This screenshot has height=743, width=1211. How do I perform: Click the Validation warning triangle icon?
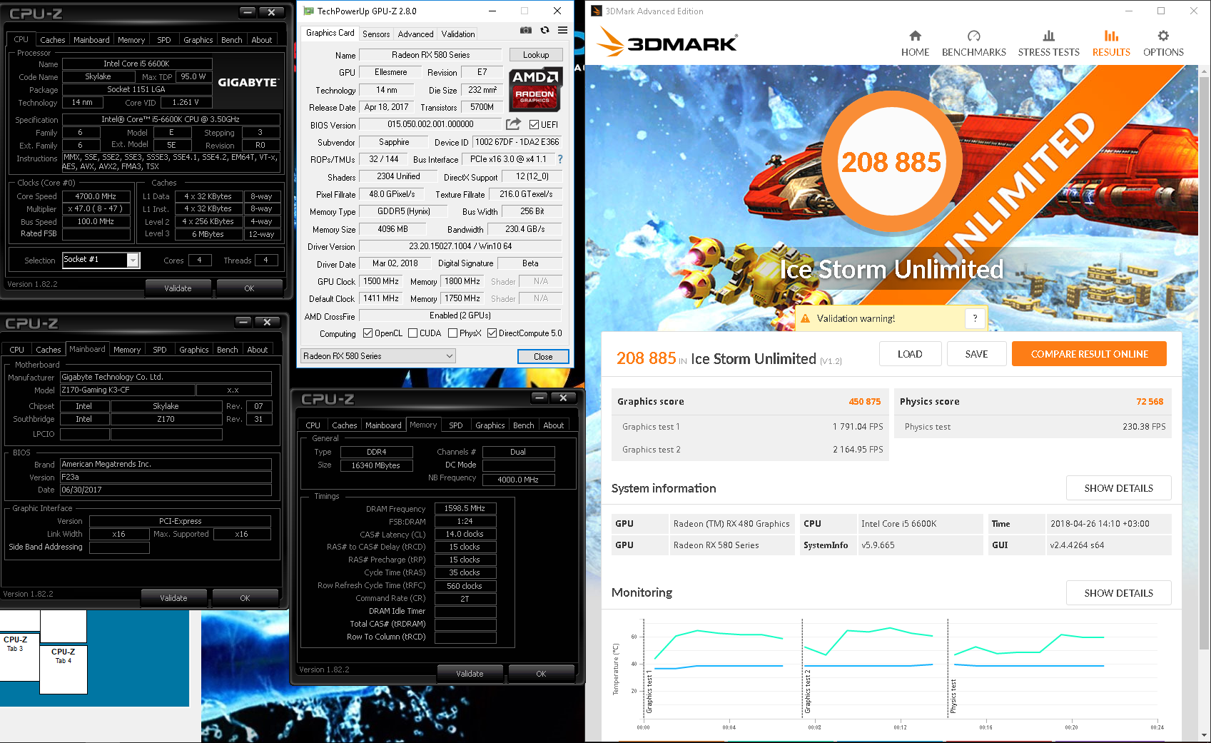click(x=805, y=318)
